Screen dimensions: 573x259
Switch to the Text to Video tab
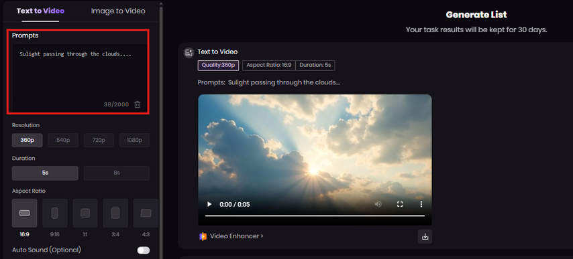tap(40, 11)
